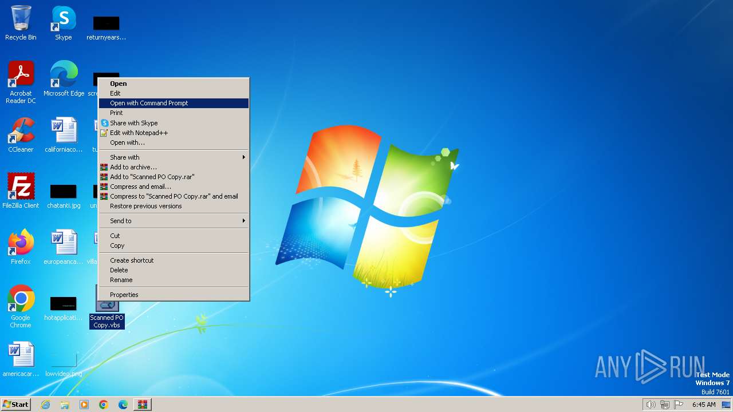This screenshot has width=733, height=412.
Task: Select the lowvideo.png file icon
Action: coord(64,365)
